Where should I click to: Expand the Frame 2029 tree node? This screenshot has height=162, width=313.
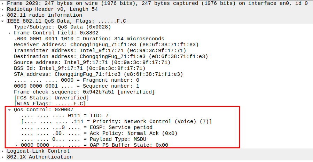pos(3,3)
